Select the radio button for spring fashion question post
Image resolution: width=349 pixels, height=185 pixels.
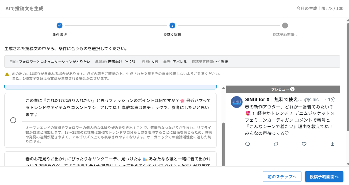13,120
